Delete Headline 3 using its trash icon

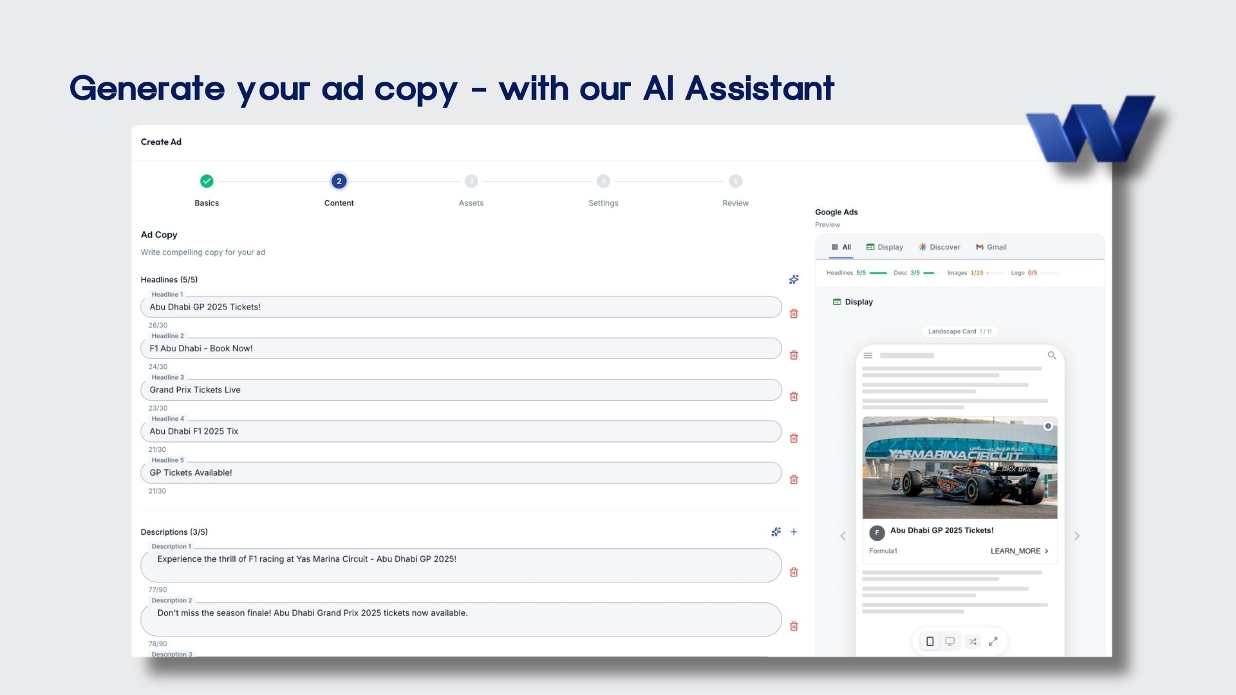[794, 396]
